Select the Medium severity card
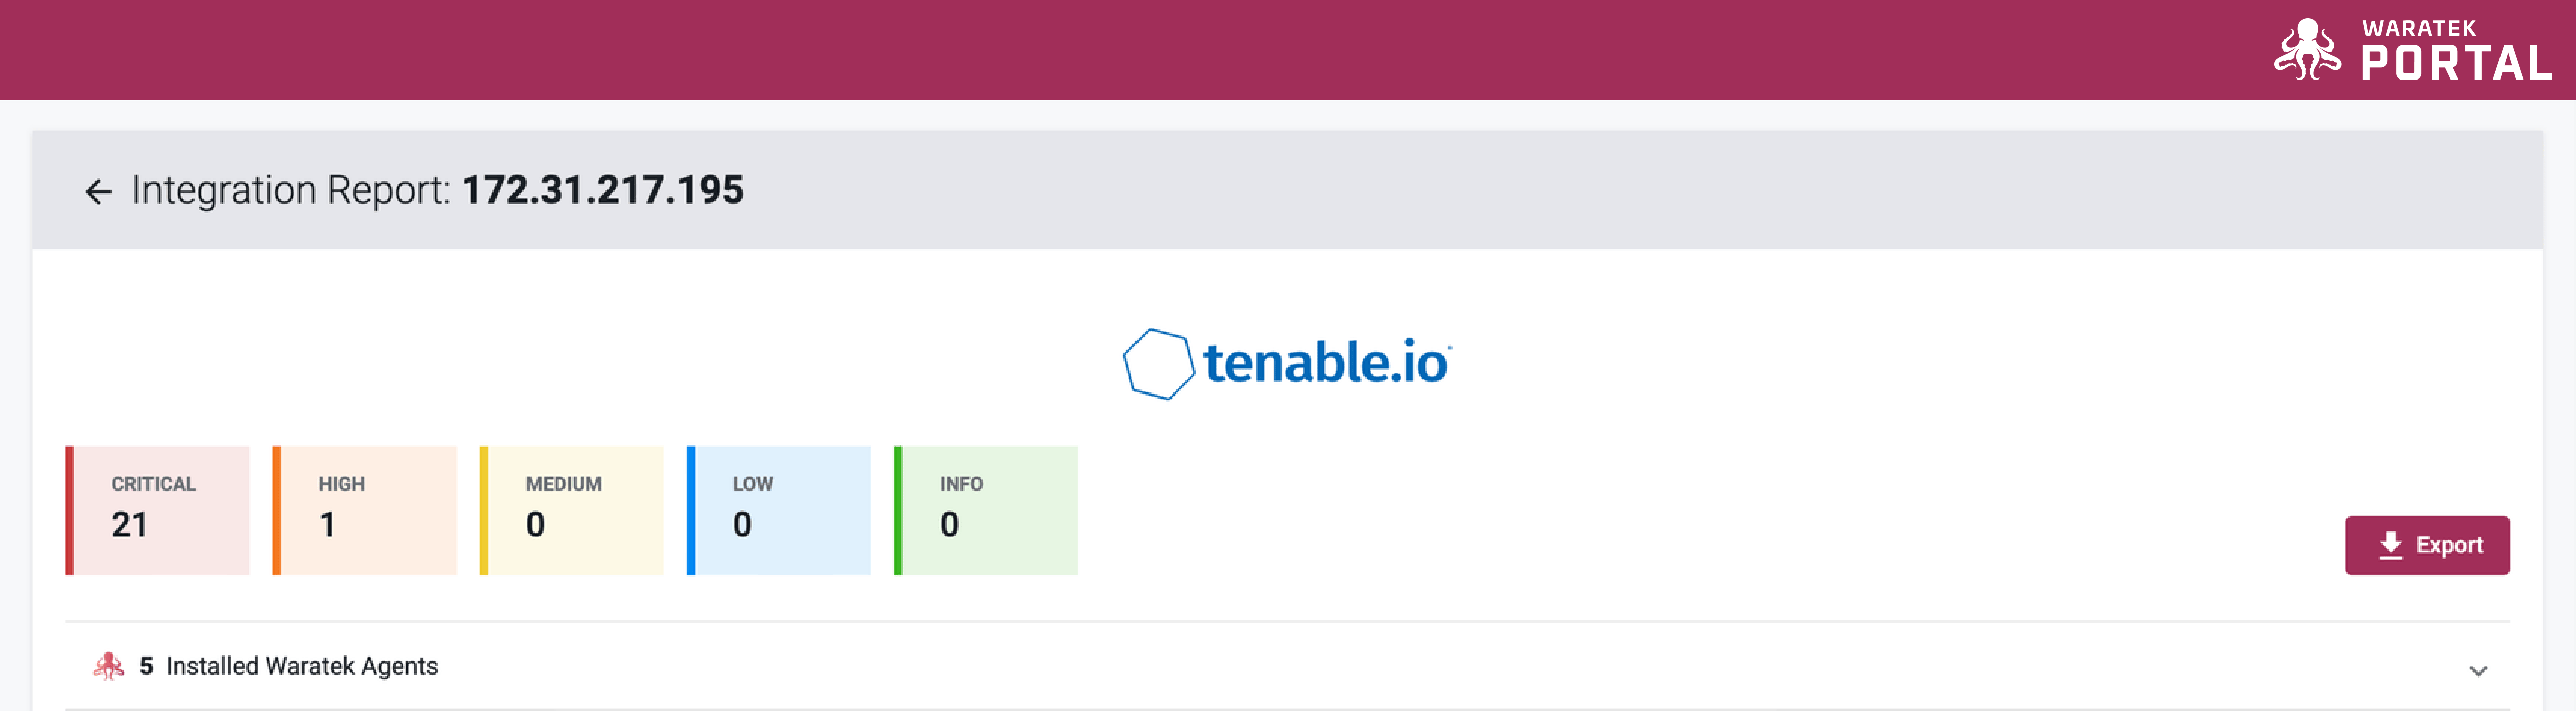Screen dimensions: 2576x711 571,511
